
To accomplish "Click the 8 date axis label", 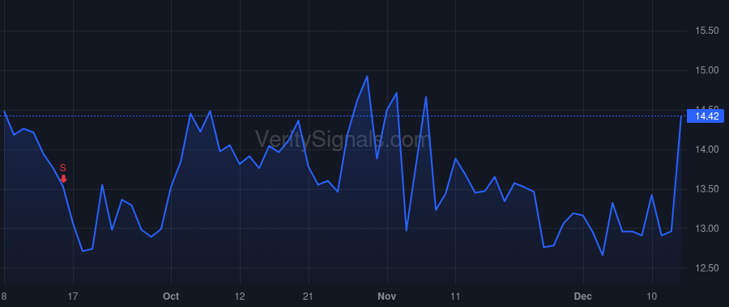I will point(4,296).
